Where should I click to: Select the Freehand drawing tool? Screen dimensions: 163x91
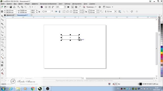coord(2,32)
